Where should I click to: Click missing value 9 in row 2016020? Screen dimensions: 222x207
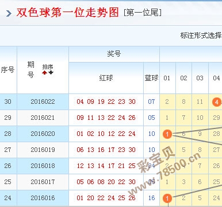point(200,134)
